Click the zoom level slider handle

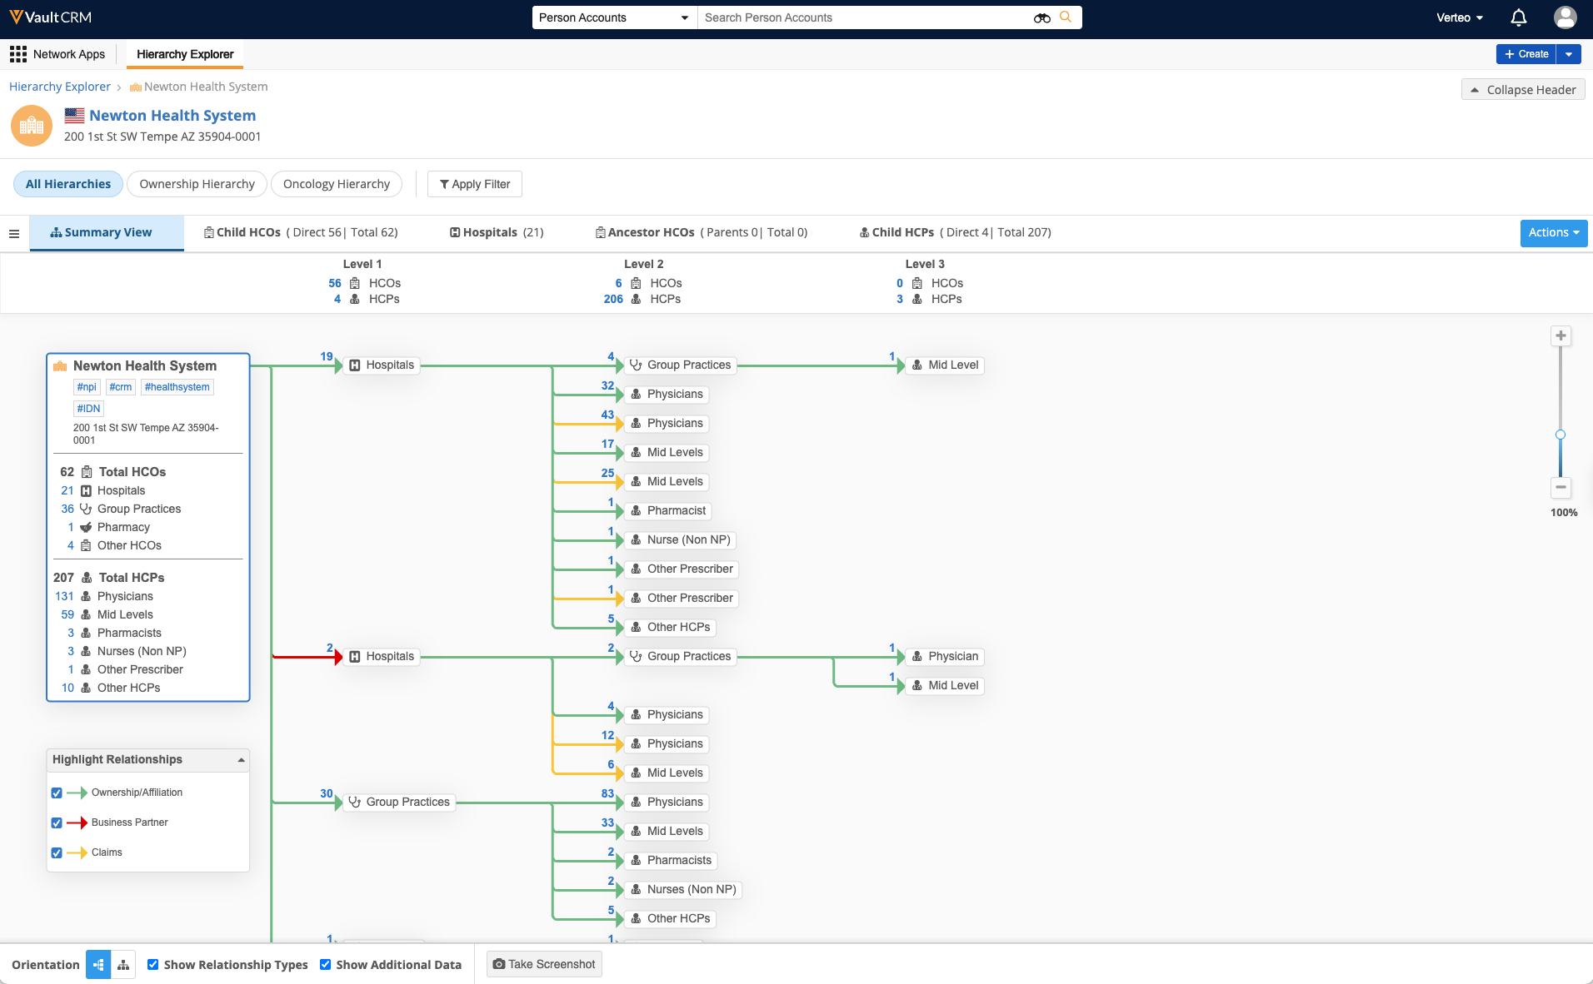coord(1561,435)
